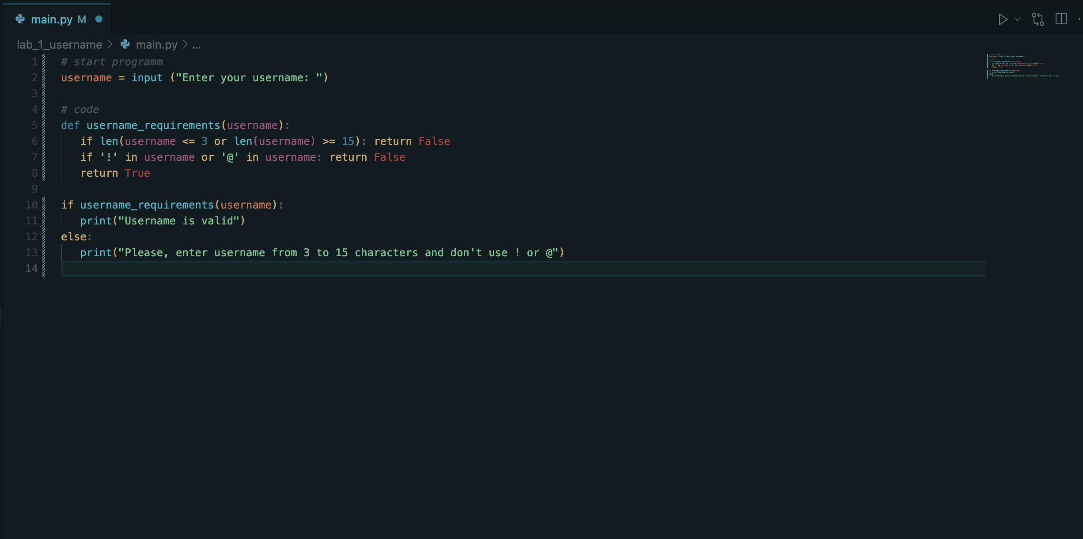This screenshot has width=1083, height=539.
Task: Split the editor right
Action: [x=1061, y=19]
